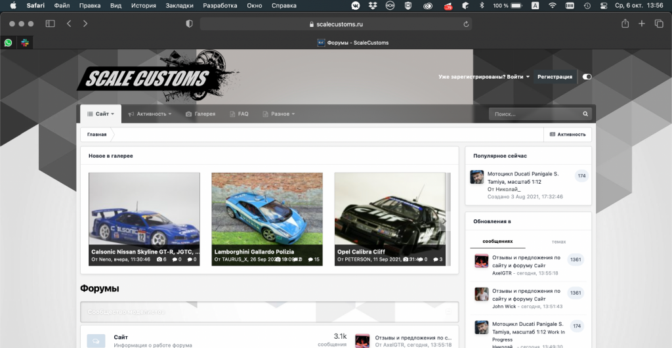Open the Safari sidebar panel icon
The height and width of the screenshot is (348, 672).
click(50, 24)
